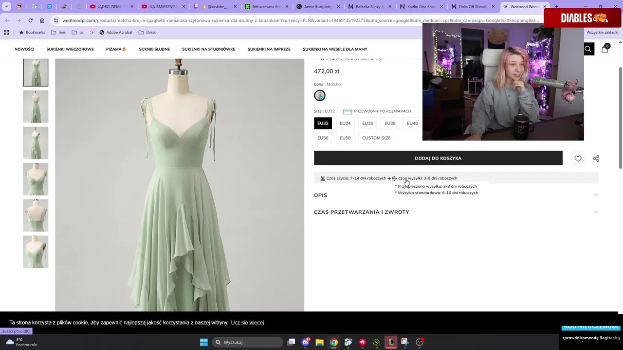This screenshot has height=350, width=623.
Task: Select the last dress thumbnail
Action: (x=36, y=252)
